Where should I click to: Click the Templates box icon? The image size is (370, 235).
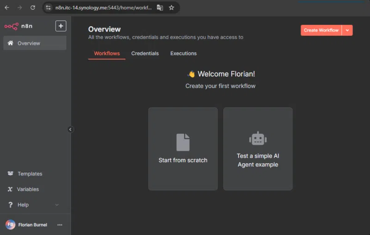click(10, 173)
